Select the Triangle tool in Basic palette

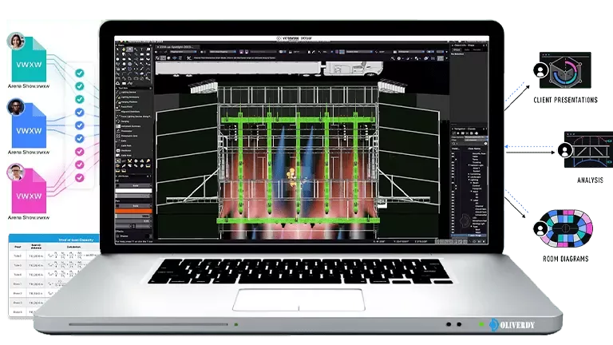(117, 83)
